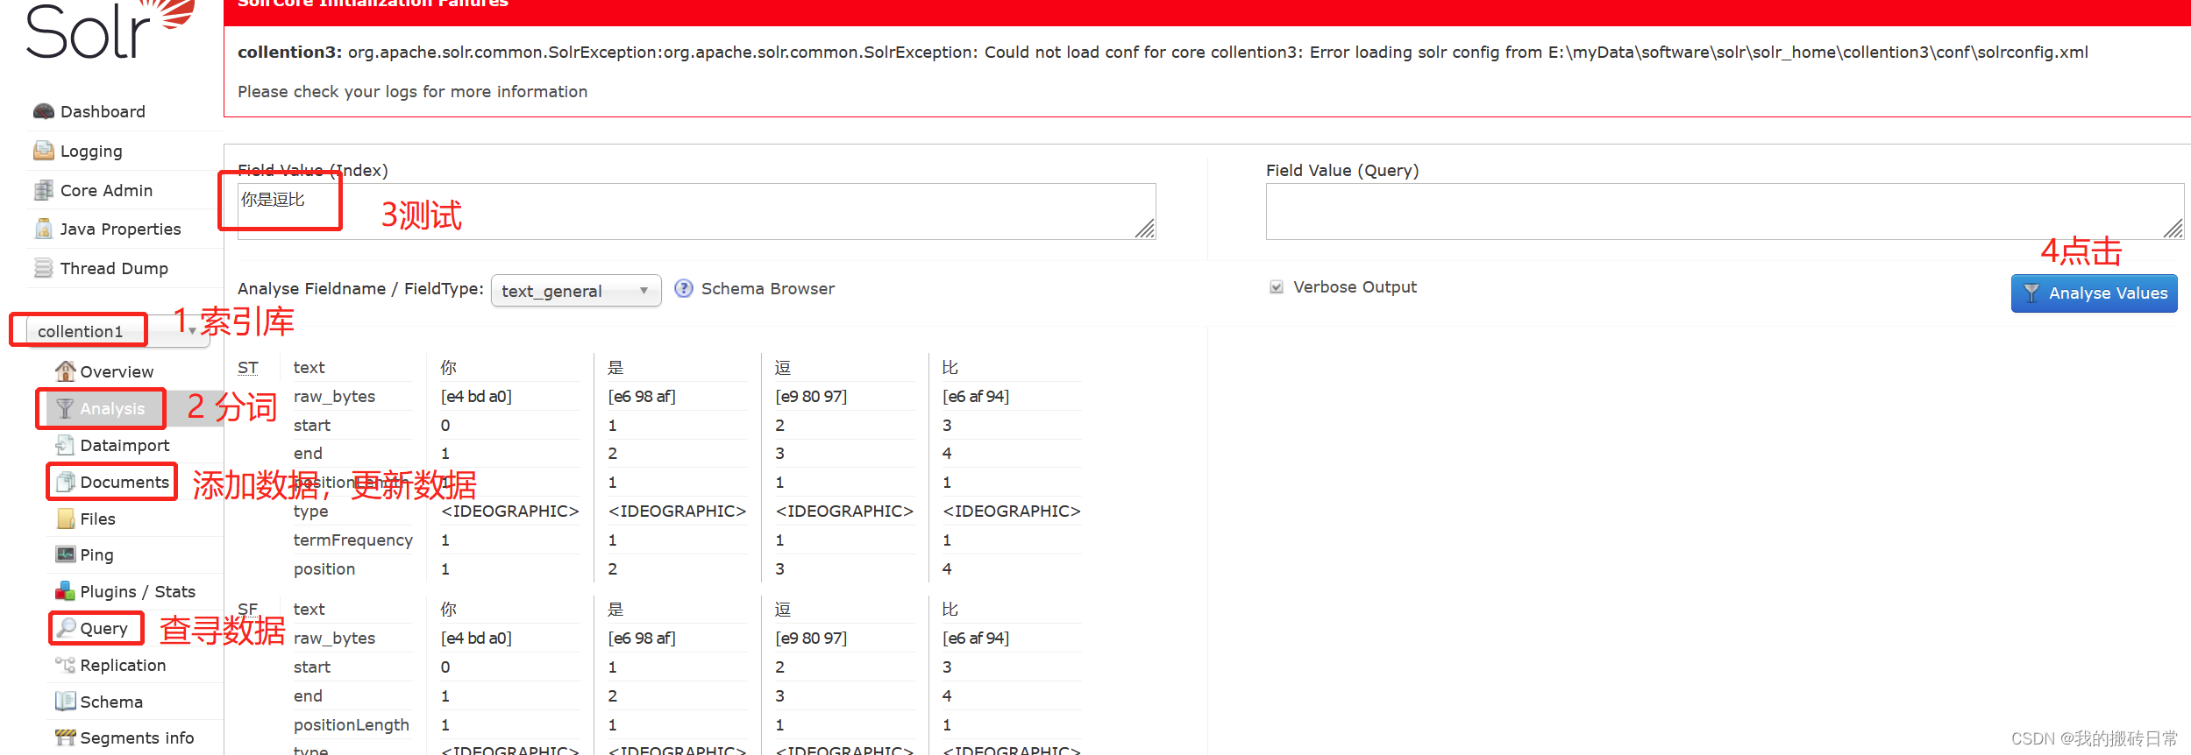Open Plugins / Stats section
This screenshot has width=2191, height=755.
[x=138, y=591]
